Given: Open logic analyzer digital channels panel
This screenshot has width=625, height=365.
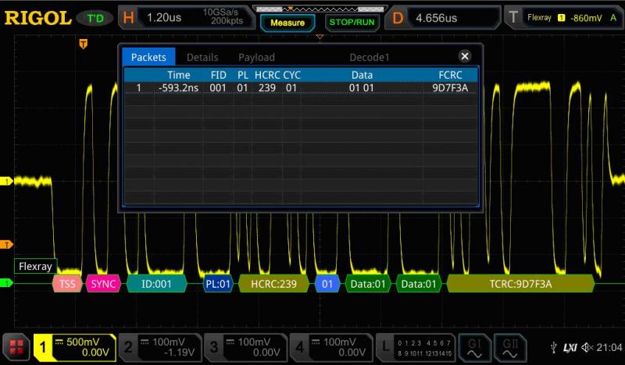Looking at the screenshot, I should [414, 347].
